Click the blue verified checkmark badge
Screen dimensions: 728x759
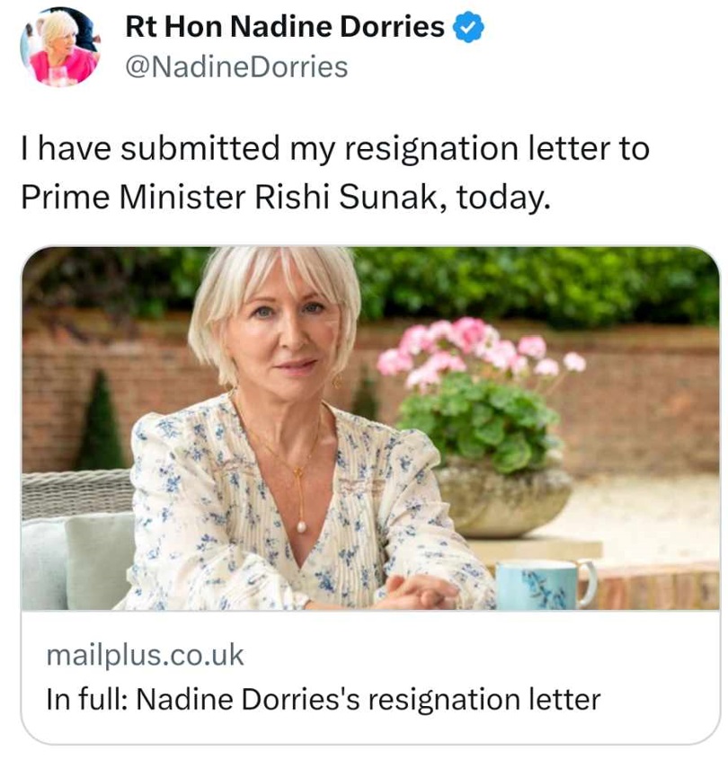[468, 29]
